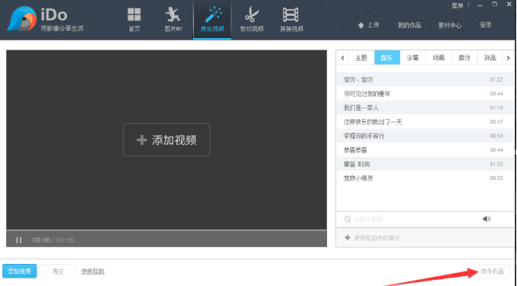The height and width of the screenshot is (286, 517).
Task: Click the blue 添加视频 button at bottom
Action: click(x=19, y=272)
